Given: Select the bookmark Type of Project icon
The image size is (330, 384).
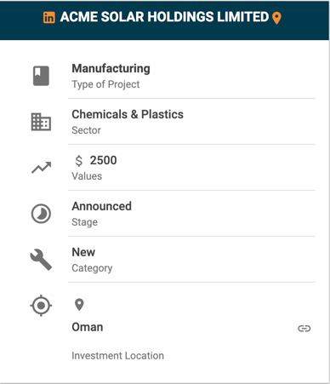Looking at the screenshot, I should 41,76.
